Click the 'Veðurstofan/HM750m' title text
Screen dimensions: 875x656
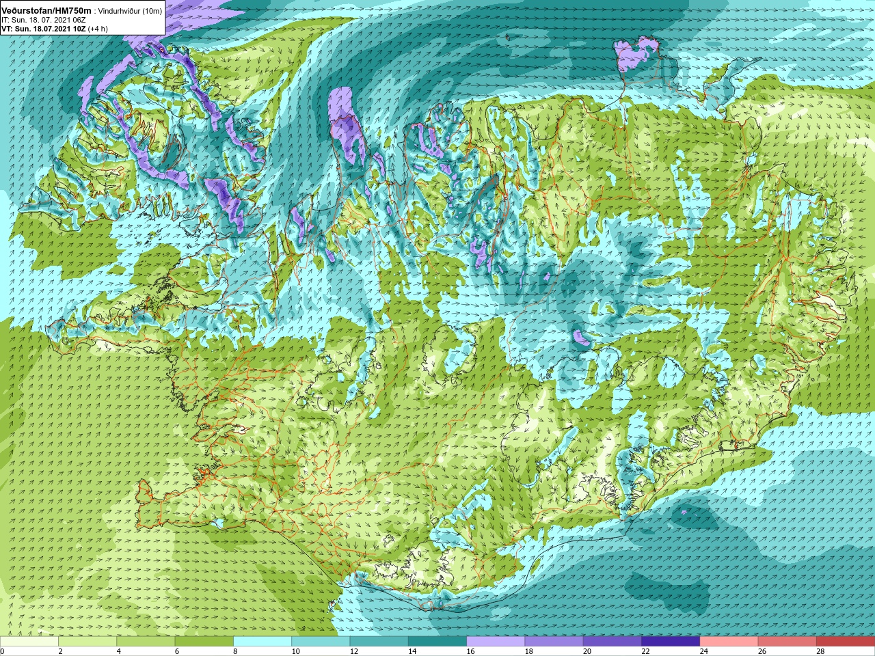[x=46, y=10]
